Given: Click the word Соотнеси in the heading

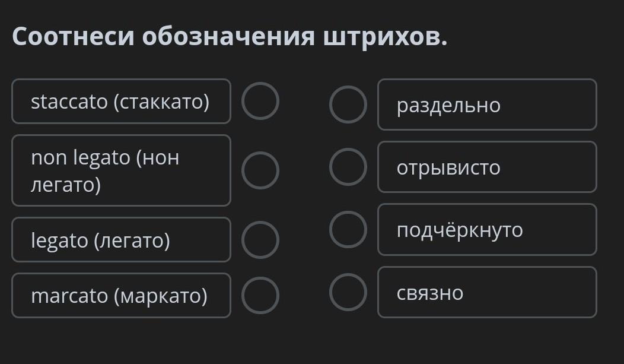Looking at the screenshot, I should (x=74, y=37).
